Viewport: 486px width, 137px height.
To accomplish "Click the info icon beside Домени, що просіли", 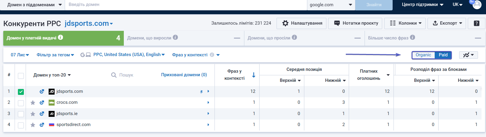I will pyautogui.click(x=294, y=37).
